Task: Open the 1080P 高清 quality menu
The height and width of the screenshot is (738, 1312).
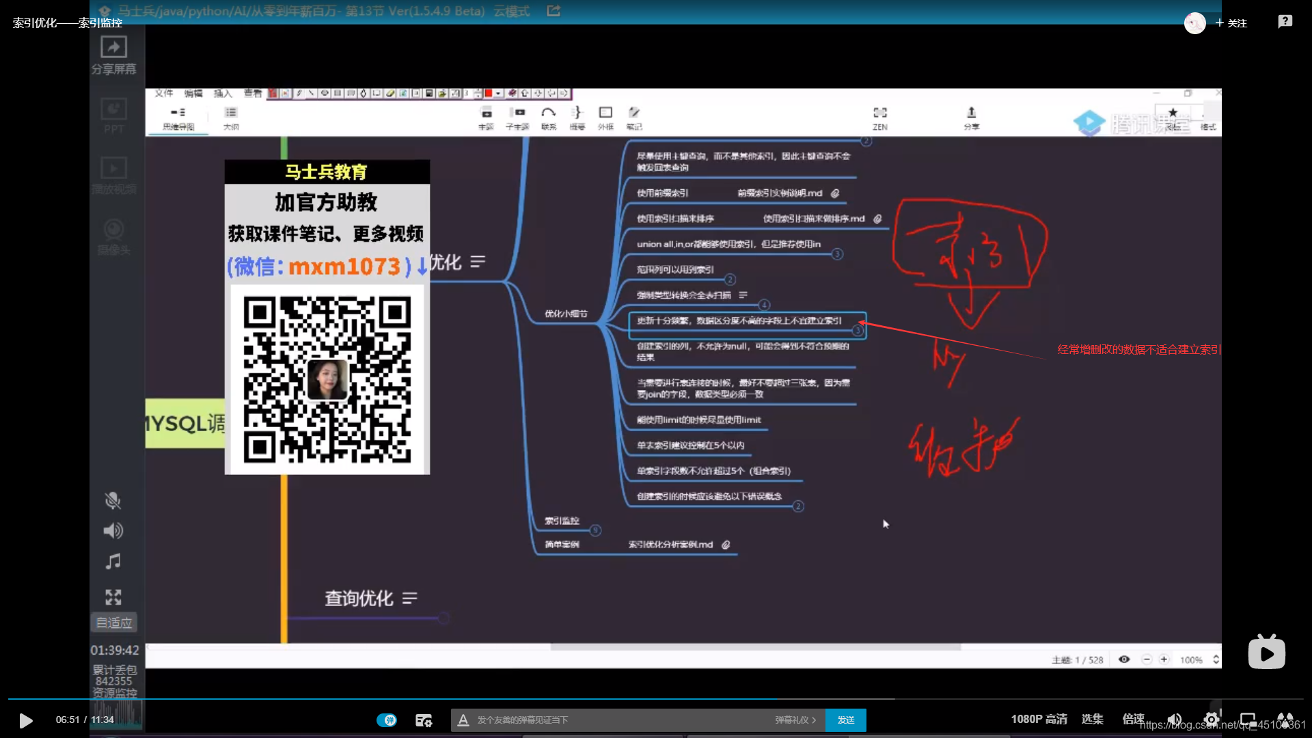Action: [x=1039, y=719]
